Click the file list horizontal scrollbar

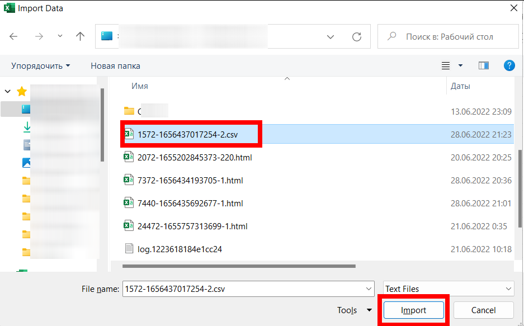(x=239, y=266)
